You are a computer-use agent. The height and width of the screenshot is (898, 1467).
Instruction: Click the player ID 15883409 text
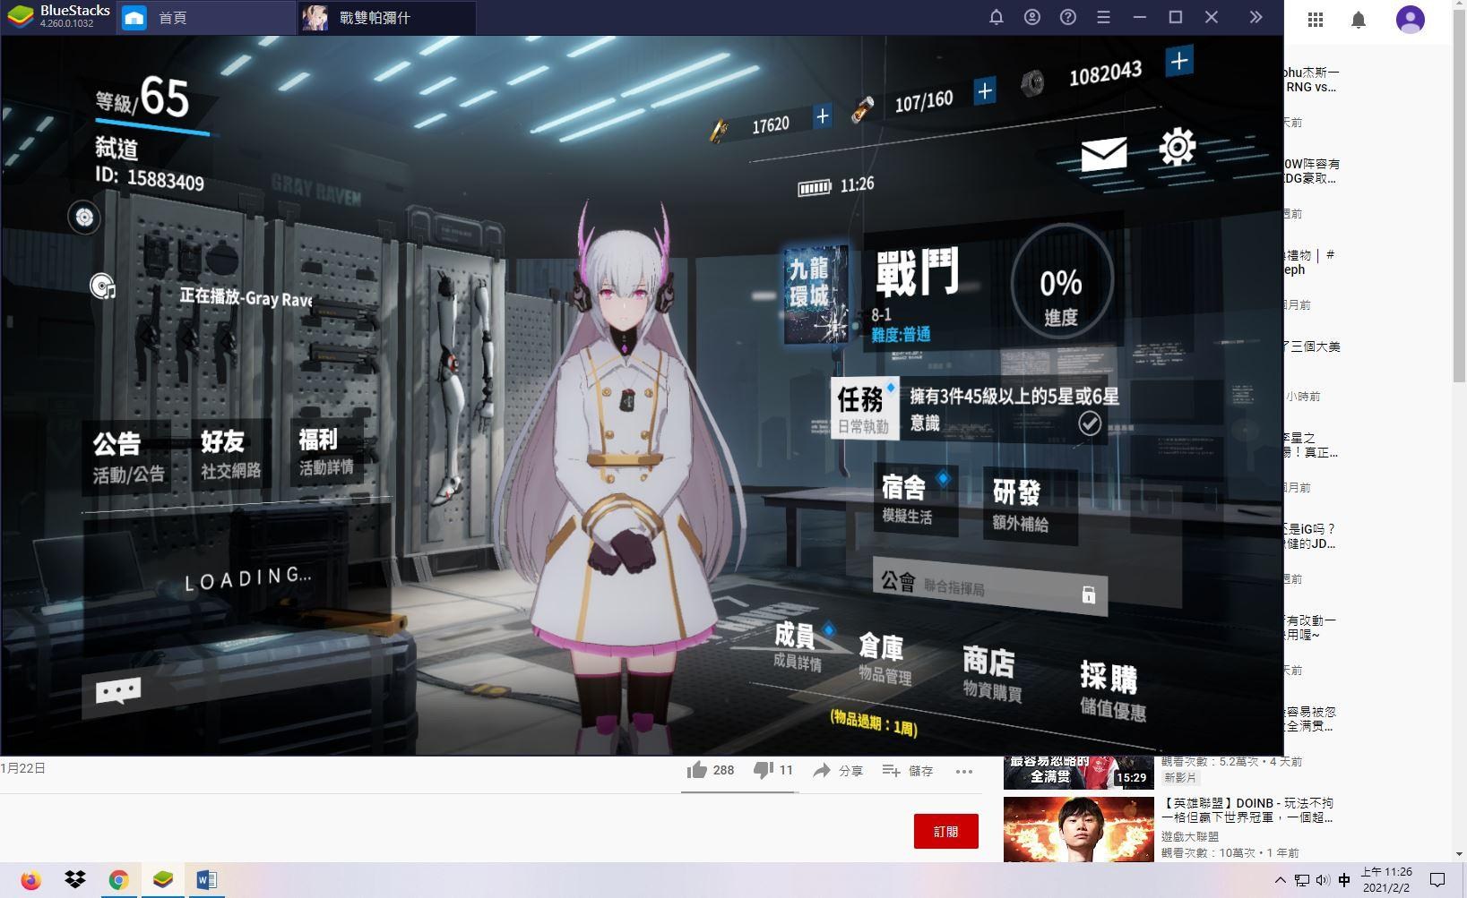tap(150, 177)
